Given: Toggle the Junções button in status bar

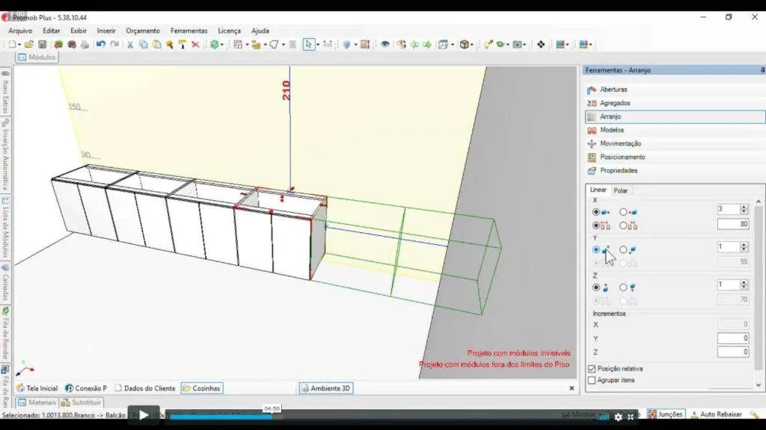Looking at the screenshot, I should coord(665,414).
